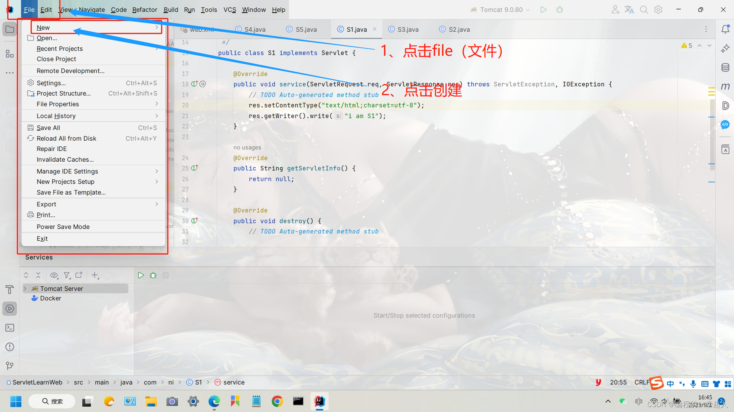Click the Debug bug icon in toolbar

[x=559, y=10]
